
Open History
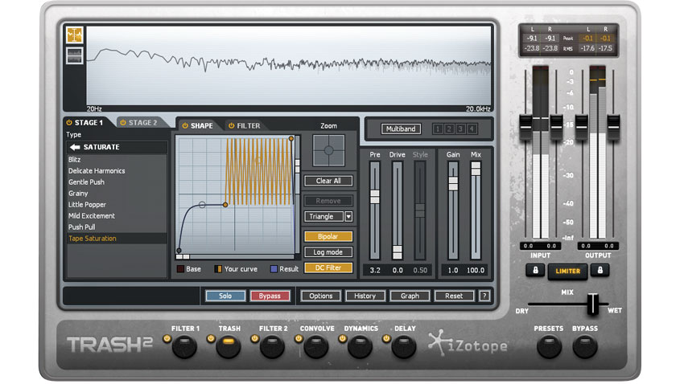pos(365,296)
